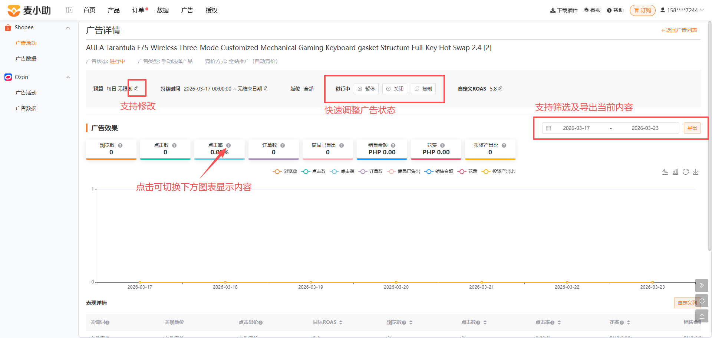Open 客服 customer service

pos(592,10)
